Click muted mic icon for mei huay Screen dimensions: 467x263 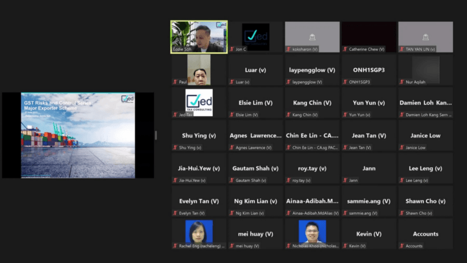[x=232, y=246]
